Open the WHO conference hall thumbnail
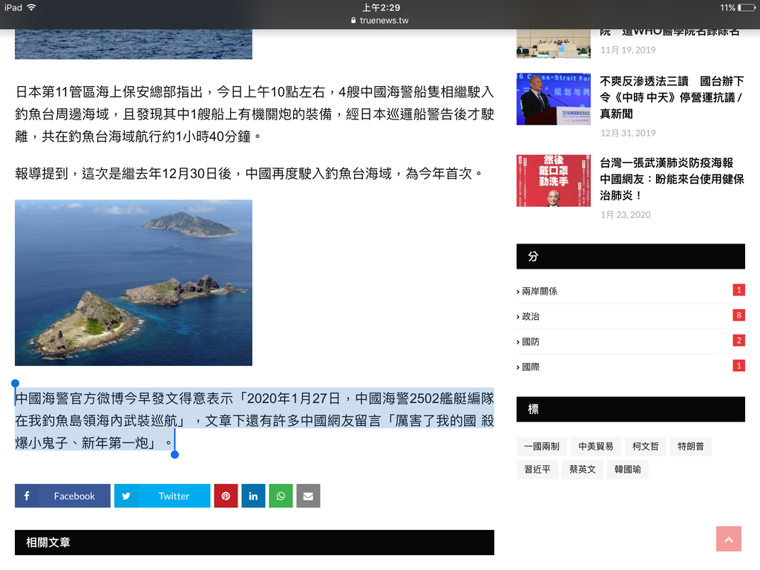Screen dimensions: 760x570 coord(554,44)
